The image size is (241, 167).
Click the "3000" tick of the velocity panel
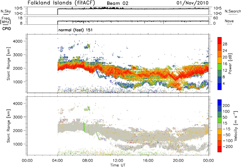pyautogui.click(x=17, y=117)
